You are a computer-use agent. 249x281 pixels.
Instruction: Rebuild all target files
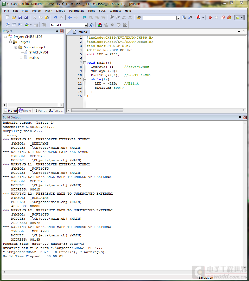point(20,25)
